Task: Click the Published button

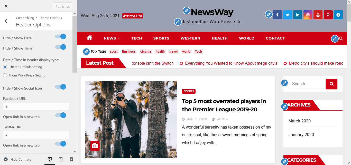Action: [x=63, y=6]
